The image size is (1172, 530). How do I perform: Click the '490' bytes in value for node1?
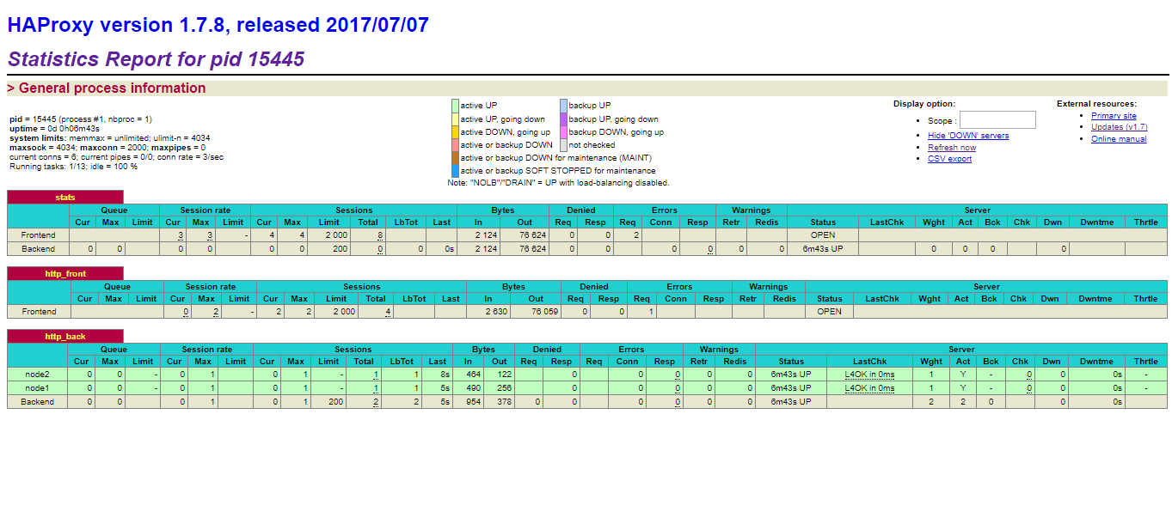coord(474,388)
